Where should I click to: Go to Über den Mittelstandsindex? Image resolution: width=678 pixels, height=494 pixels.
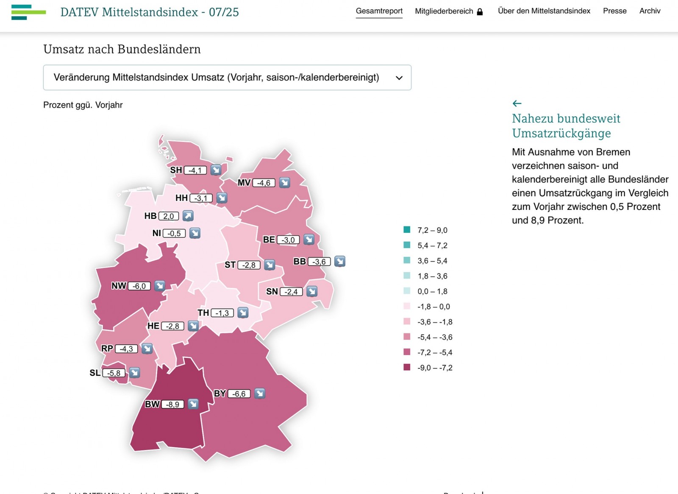(x=544, y=11)
